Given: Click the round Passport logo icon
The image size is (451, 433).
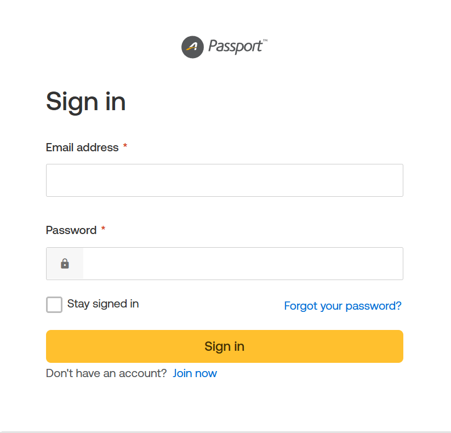Looking at the screenshot, I should [192, 47].
